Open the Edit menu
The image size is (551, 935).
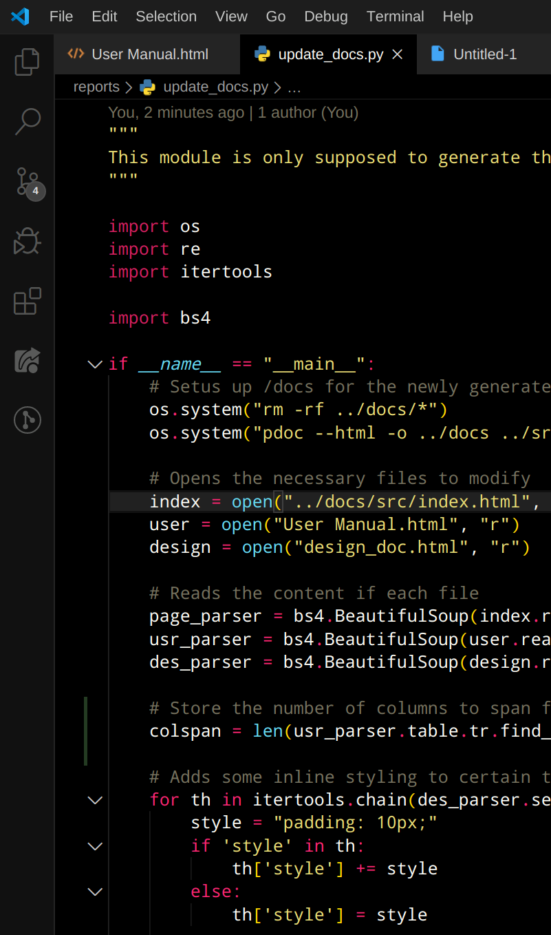[x=105, y=17]
